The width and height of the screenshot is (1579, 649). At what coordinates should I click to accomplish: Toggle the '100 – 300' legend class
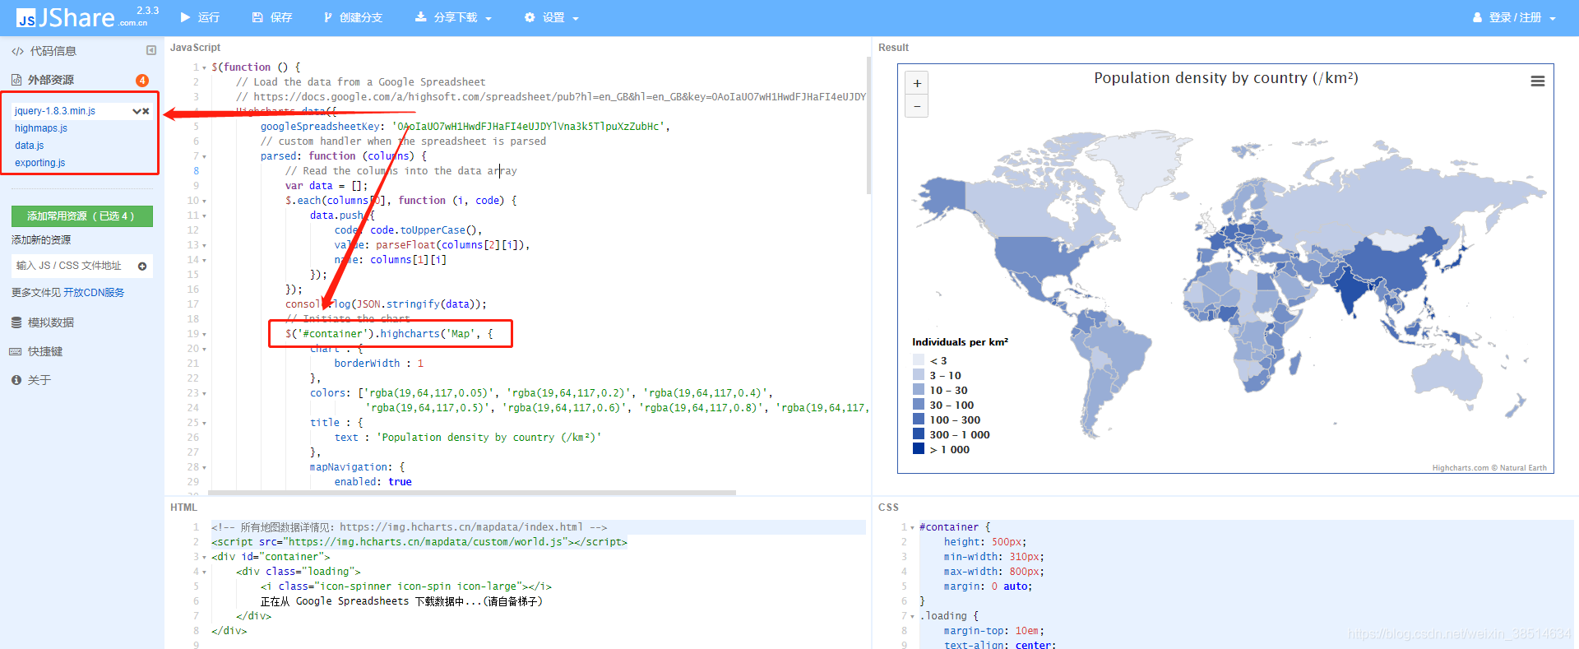click(947, 420)
